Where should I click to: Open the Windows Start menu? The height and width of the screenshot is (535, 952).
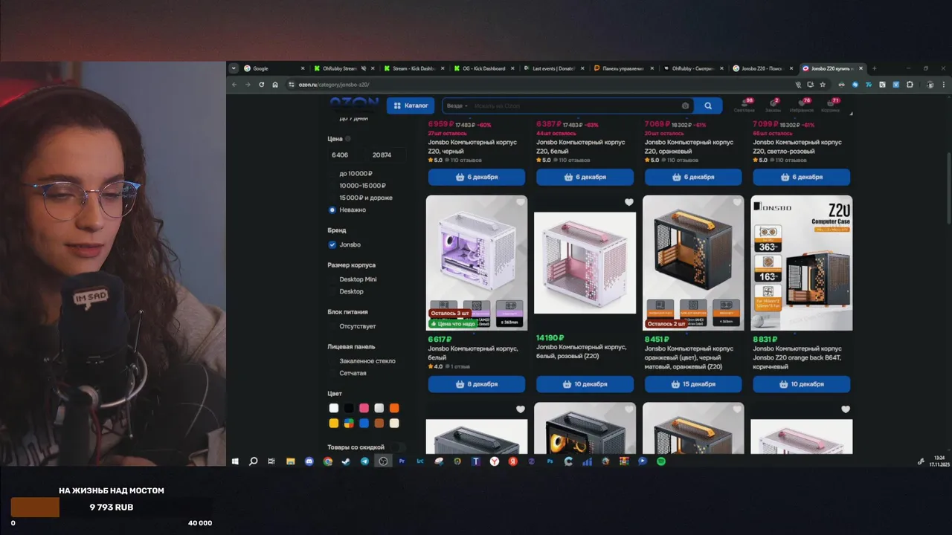point(235,461)
